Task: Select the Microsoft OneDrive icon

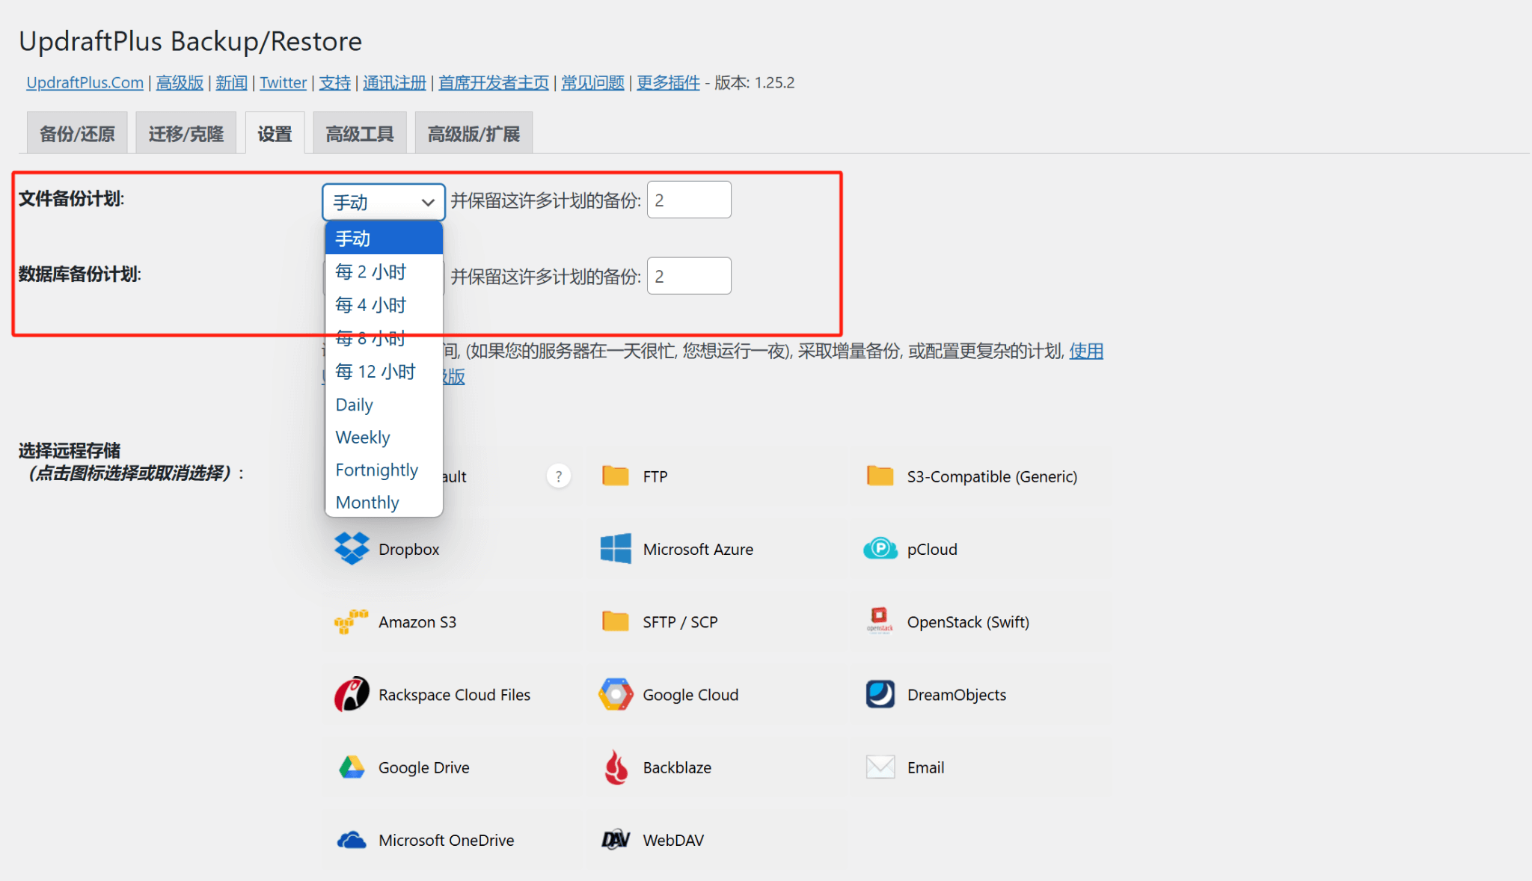Action: coord(352,840)
